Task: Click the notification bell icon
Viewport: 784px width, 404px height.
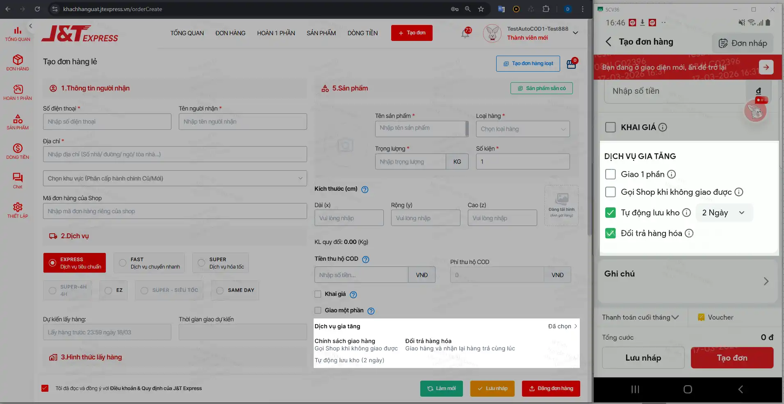Action: (465, 34)
